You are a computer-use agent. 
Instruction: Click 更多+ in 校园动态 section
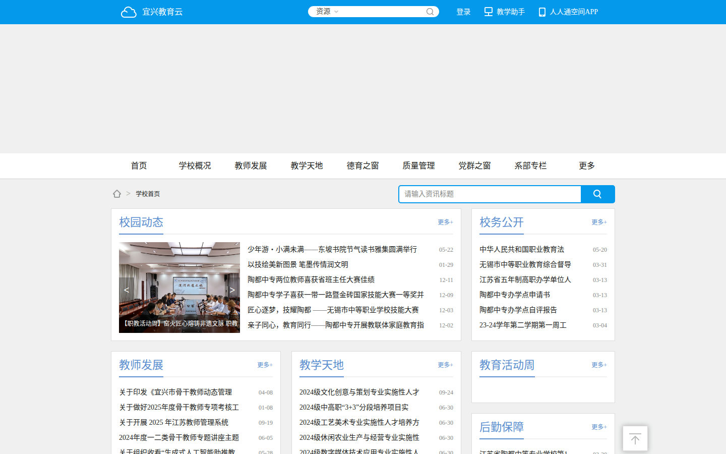pyautogui.click(x=445, y=222)
